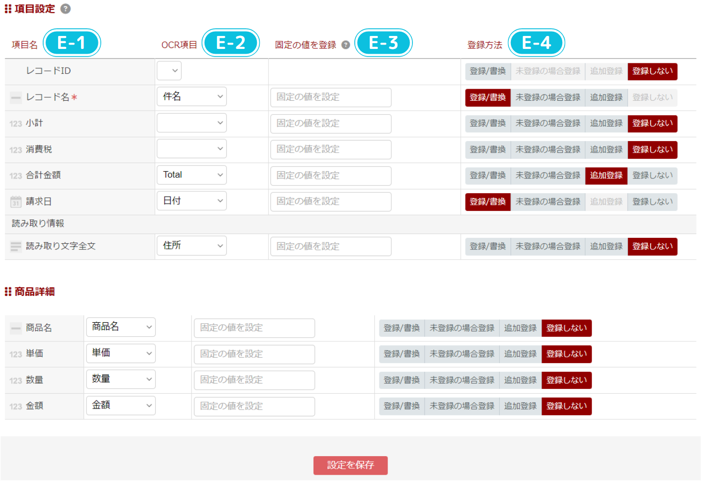The width and height of the screenshot is (701, 482).
Task: Select 登録/書換 for the 小計 row
Action: point(487,124)
